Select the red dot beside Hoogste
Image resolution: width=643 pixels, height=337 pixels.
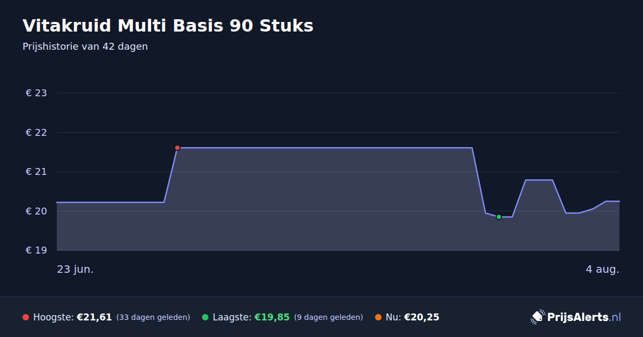pyautogui.click(x=26, y=317)
